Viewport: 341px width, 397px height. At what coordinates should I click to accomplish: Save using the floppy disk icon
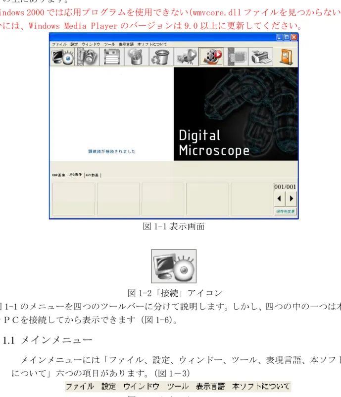click(112, 57)
